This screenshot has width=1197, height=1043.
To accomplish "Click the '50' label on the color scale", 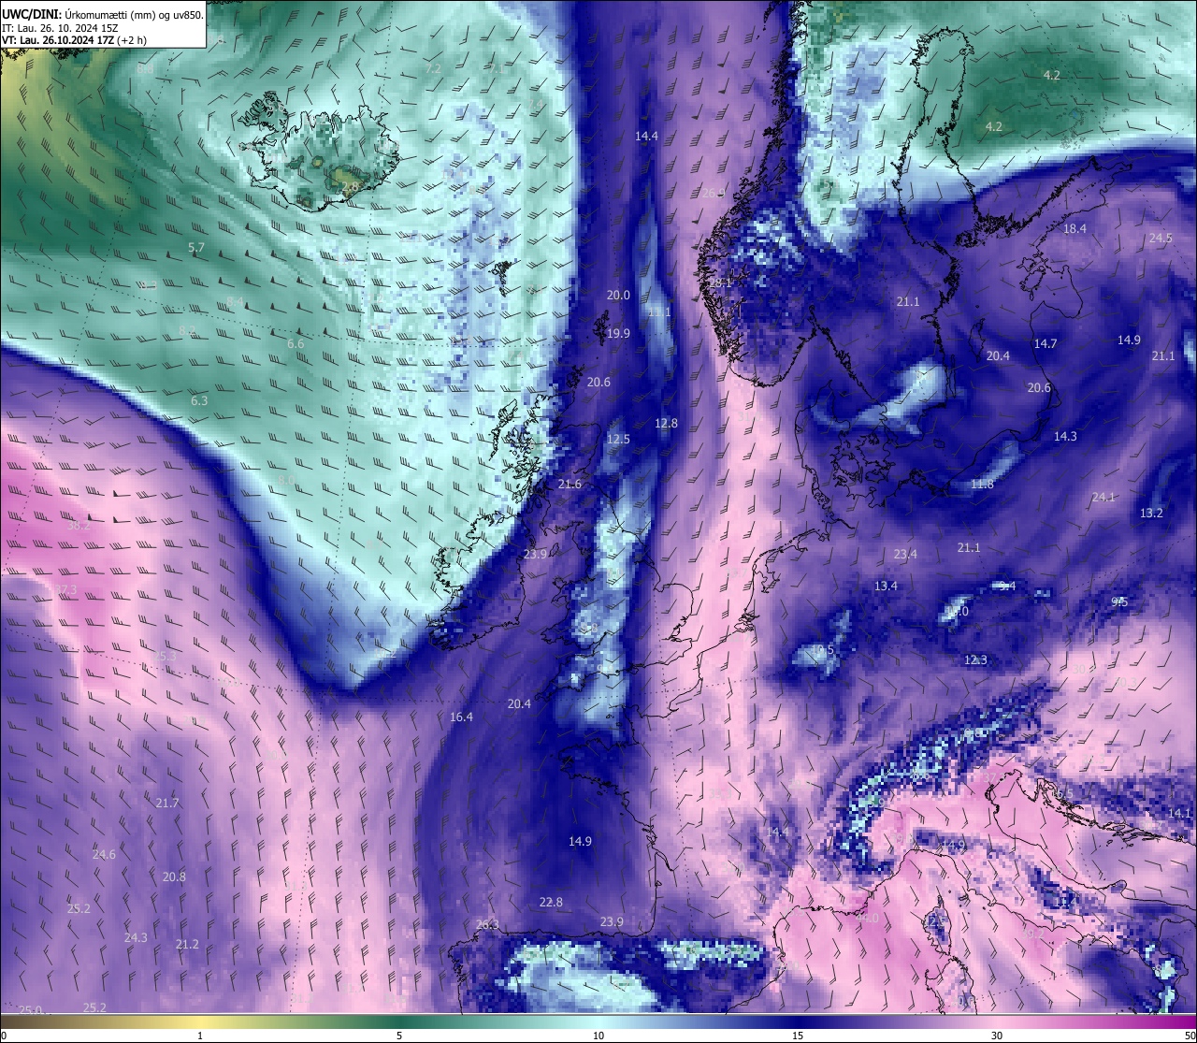I will point(1190,1036).
